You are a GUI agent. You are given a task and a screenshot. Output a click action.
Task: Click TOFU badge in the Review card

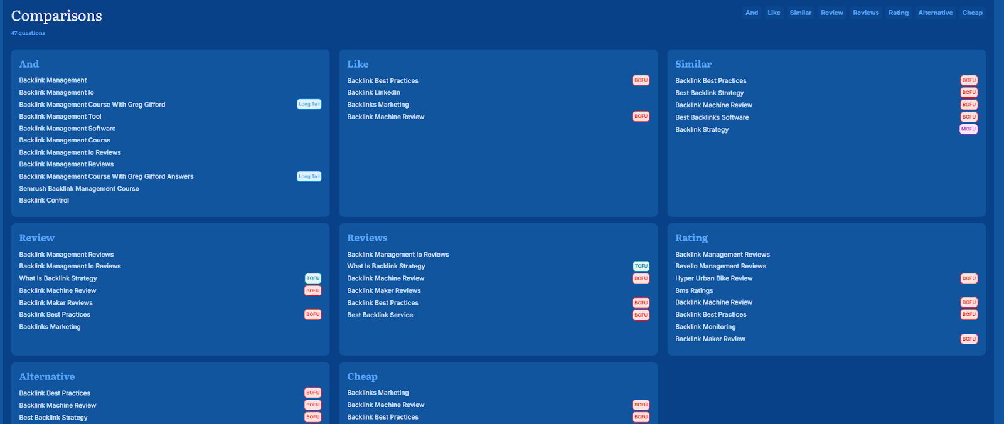pyautogui.click(x=313, y=278)
